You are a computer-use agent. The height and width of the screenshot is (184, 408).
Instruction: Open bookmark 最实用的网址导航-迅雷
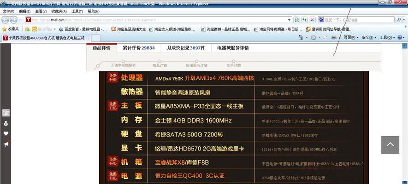(x=330, y=29)
